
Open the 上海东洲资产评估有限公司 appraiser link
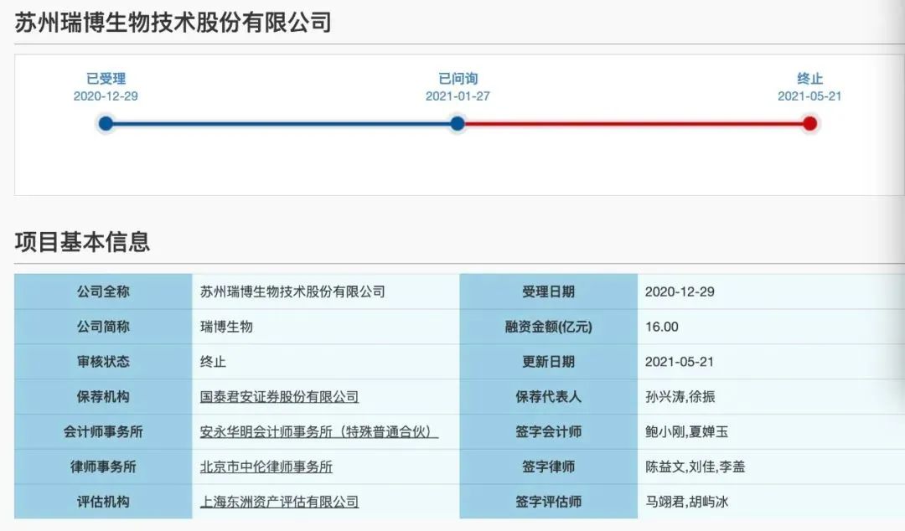pos(279,503)
